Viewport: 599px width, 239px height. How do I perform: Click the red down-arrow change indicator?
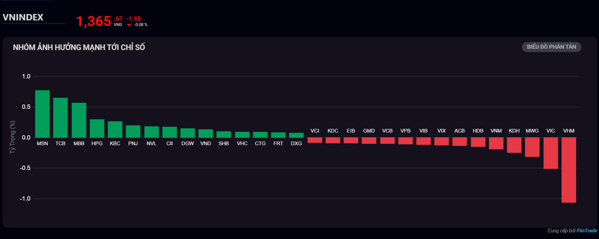click(x=129, y=25)
